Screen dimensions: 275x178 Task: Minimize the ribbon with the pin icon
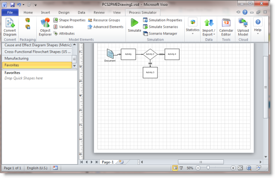pos(238,12)
